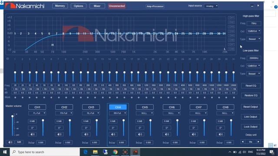The height and width of the screenshot is (156, 278).
Task: Click the EQ band 1 gain slider handle
Action: coord(15,72)
